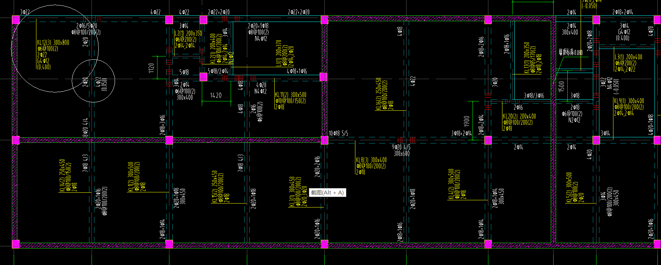Select the beam label "L2(1) 200x350"
This screenshot has height=265, width=661.
[188, 33]
